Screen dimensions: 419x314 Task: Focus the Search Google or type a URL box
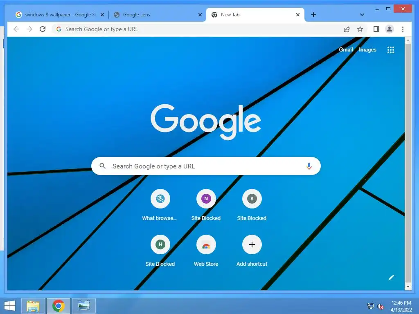206,166
